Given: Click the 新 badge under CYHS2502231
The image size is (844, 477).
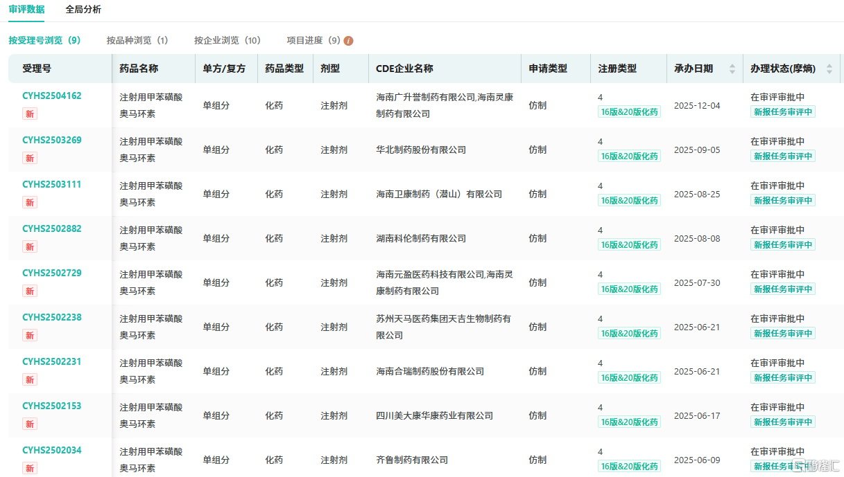Looking at the screenshot, I should [30, 380].
